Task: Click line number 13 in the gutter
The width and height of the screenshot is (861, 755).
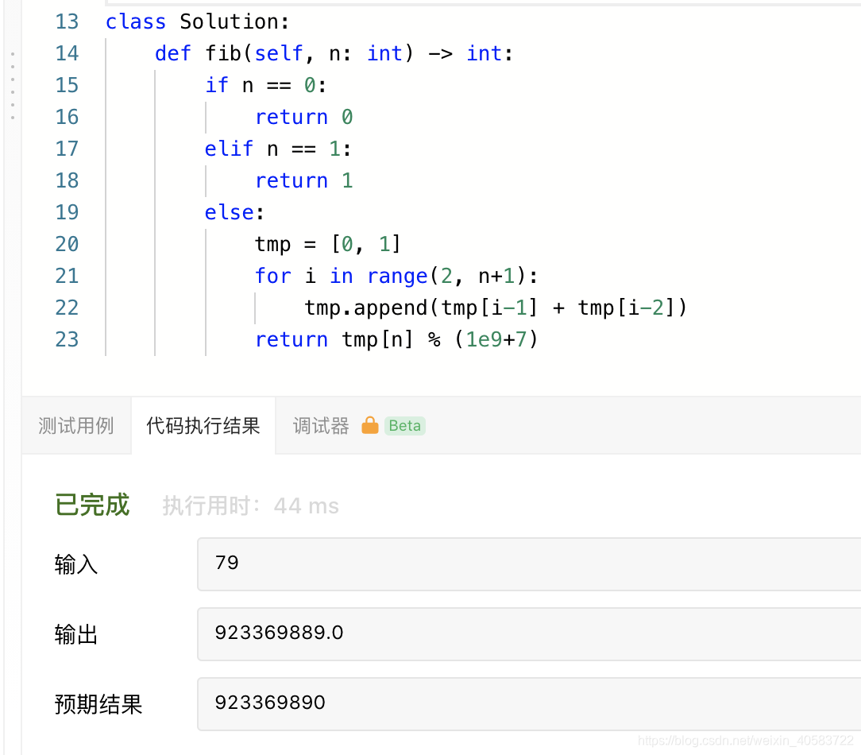Action: pos(67,21)
